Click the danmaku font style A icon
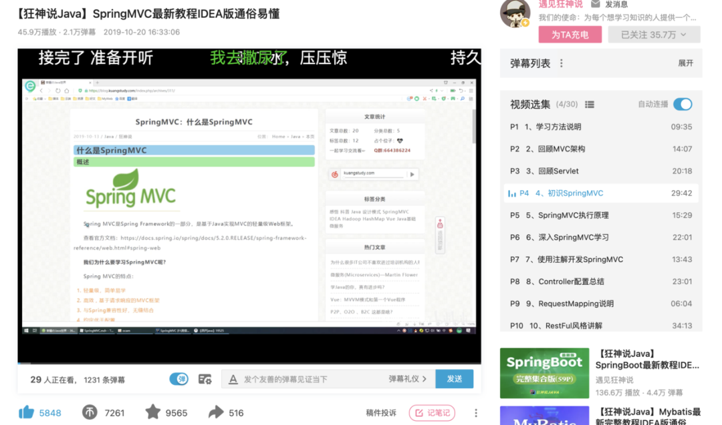 [233, 379]
